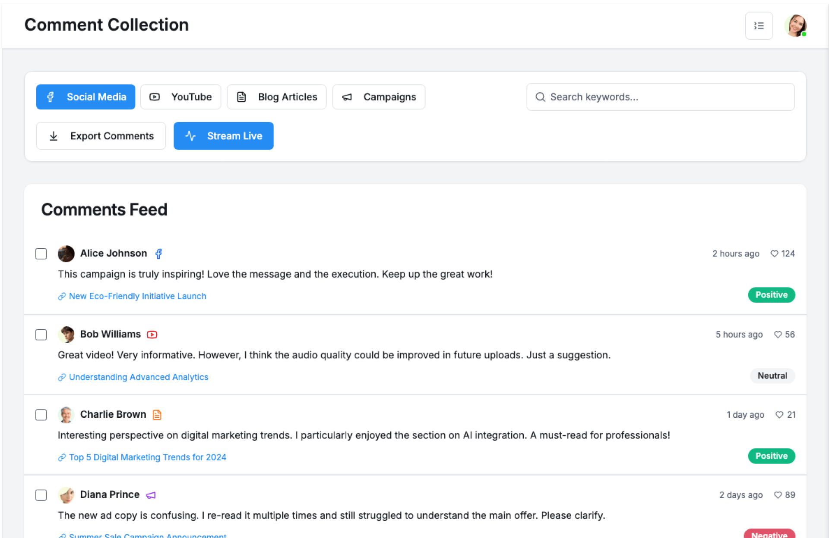Screen dimensions: 829x538
Task: Click heart icon on Diana Prince's comment
Action: (x=778, y=495)
